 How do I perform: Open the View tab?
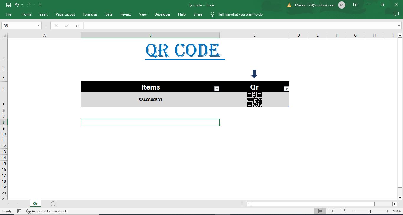(143, 14)
